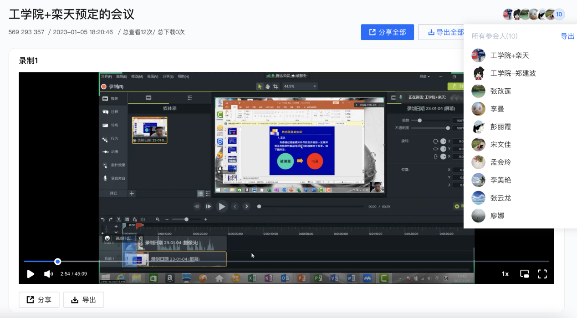Collapse the participant avatars list showing 10
The height and width of the screenshot is (318, 577).
[534, 15]
